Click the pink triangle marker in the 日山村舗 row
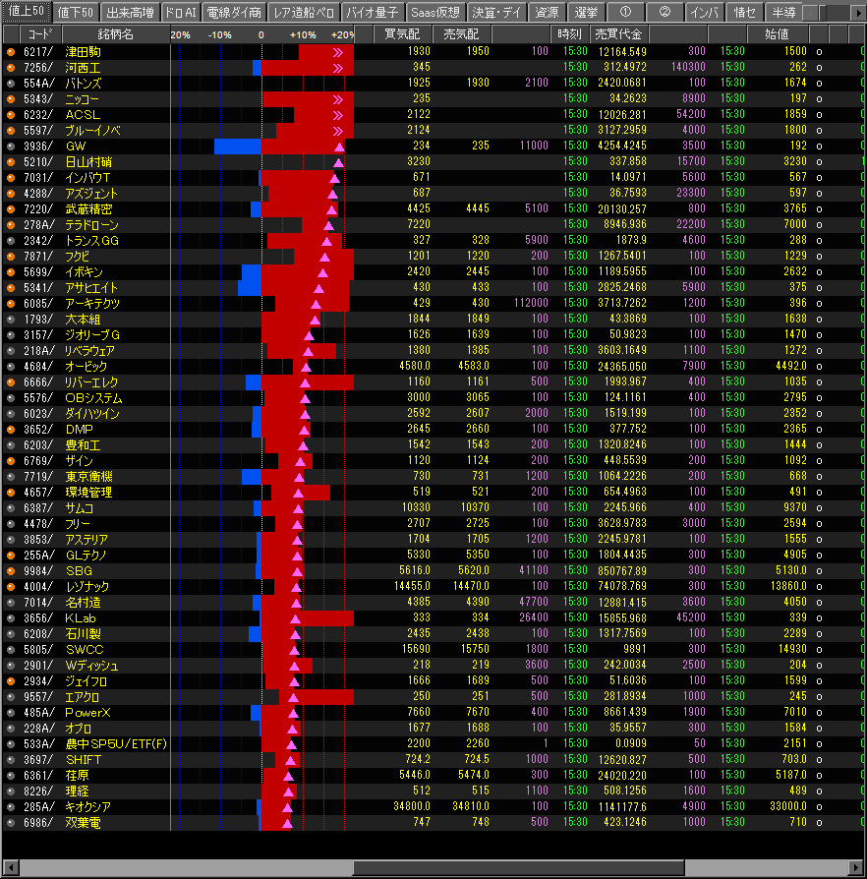 point(339,162)
